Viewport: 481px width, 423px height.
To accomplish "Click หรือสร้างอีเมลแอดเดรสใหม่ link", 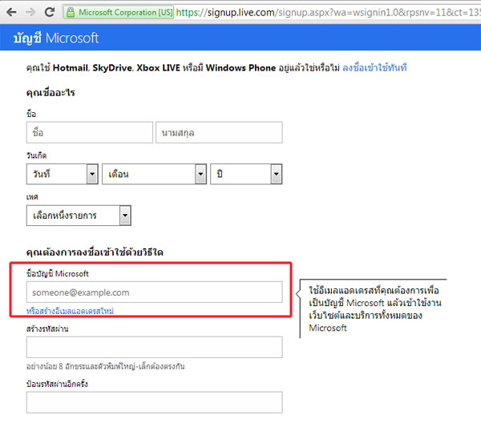I will point(70,311).
